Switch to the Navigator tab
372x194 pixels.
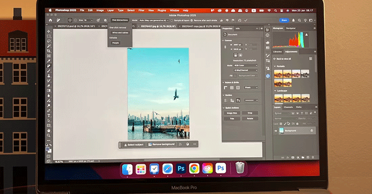291,28
